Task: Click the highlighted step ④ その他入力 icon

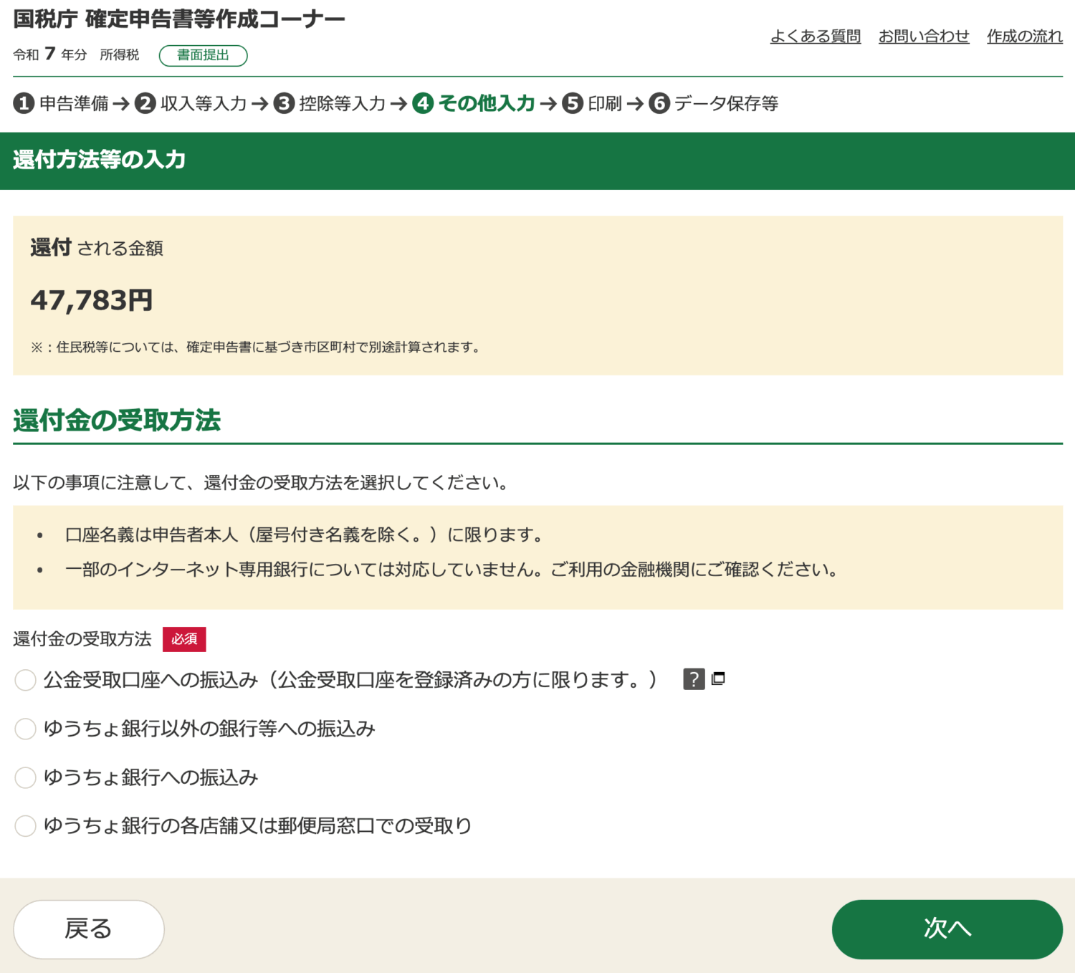Action: 424,103
